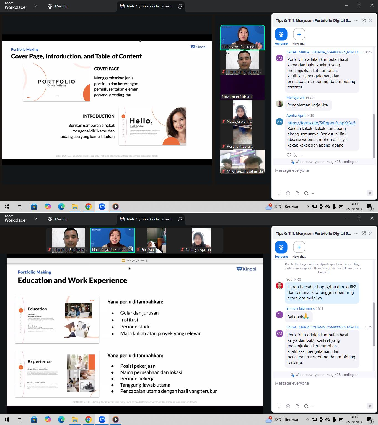The width and height of the screenshot is (378, 425).
Task: Add an emoji reaction to Aprilia April's message
Action: click(x=296, y=155)
